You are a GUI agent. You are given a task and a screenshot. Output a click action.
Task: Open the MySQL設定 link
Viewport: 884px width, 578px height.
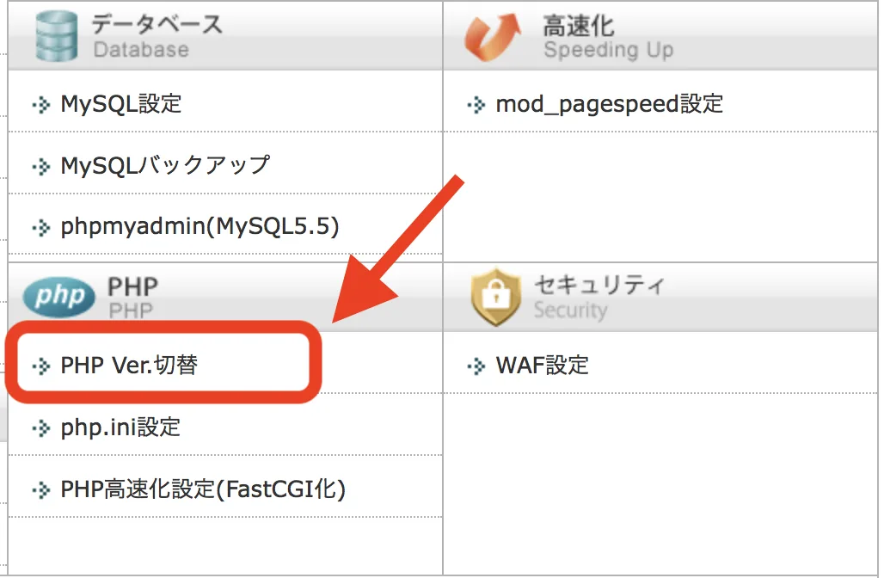coord(120,104)
